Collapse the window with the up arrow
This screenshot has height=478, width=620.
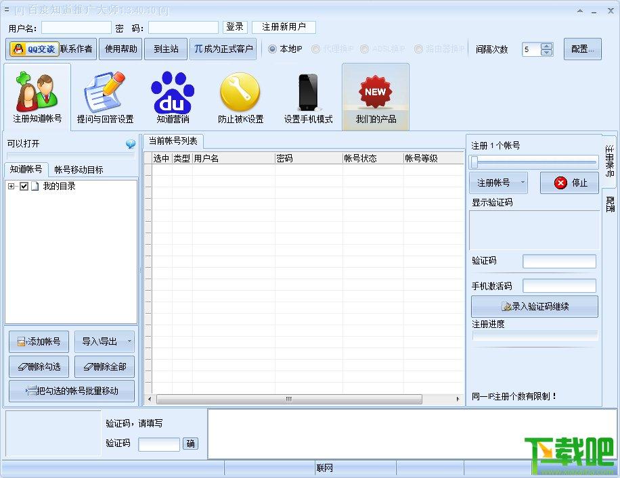pyautogui.click(x=580, y=11)
